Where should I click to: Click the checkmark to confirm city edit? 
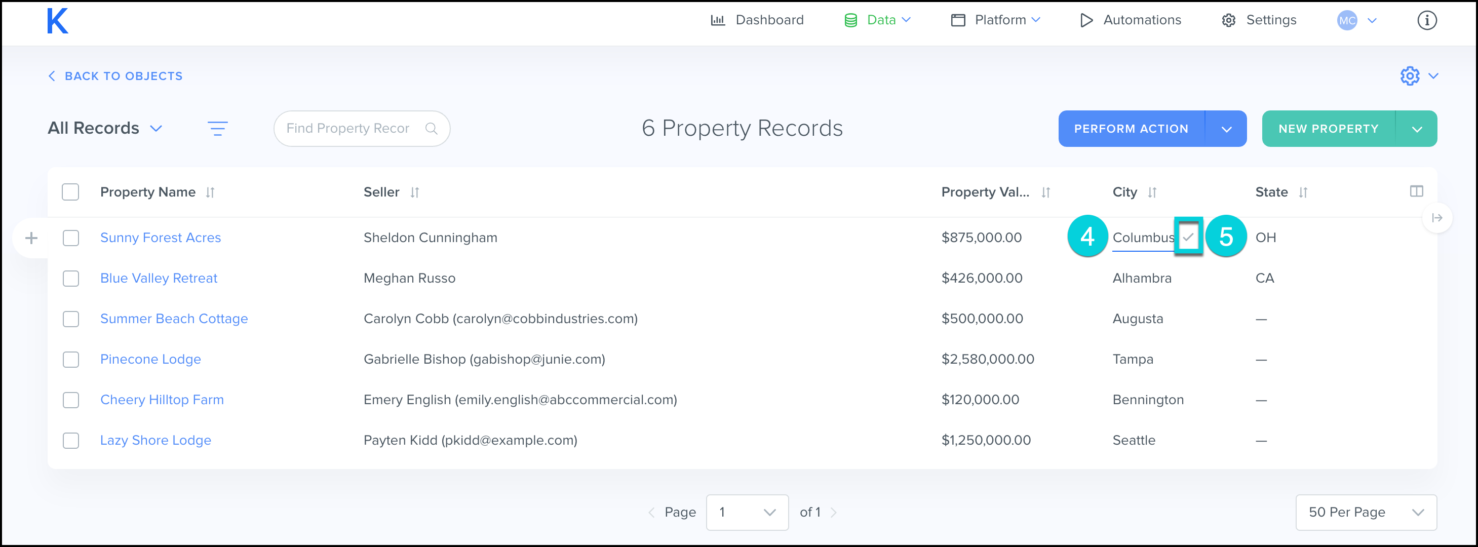coord(1188,237)
